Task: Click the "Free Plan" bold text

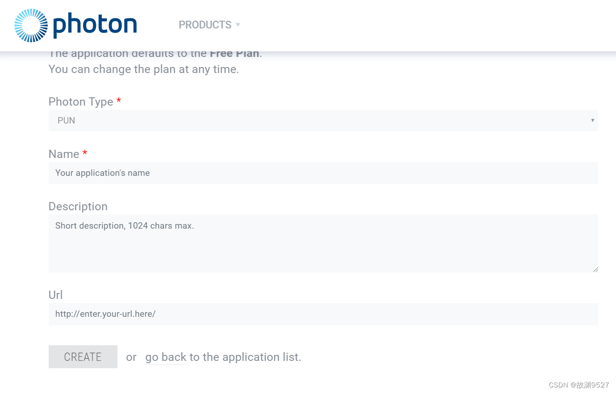Action: [235, 53]
